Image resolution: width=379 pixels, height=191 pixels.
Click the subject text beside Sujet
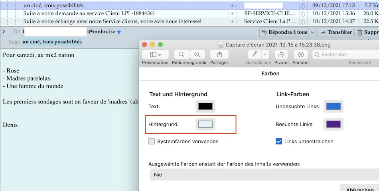pyautogui.click(x=52, y=42)
